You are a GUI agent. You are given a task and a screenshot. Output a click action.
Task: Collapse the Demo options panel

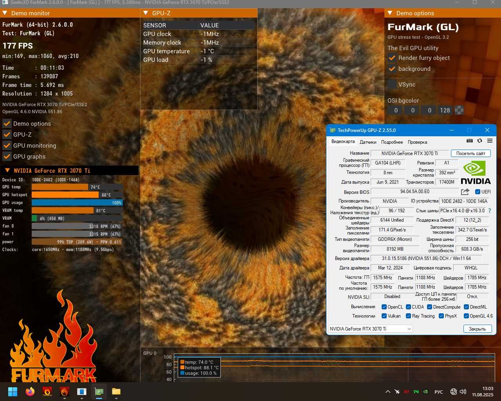click(x=390, y=13)
